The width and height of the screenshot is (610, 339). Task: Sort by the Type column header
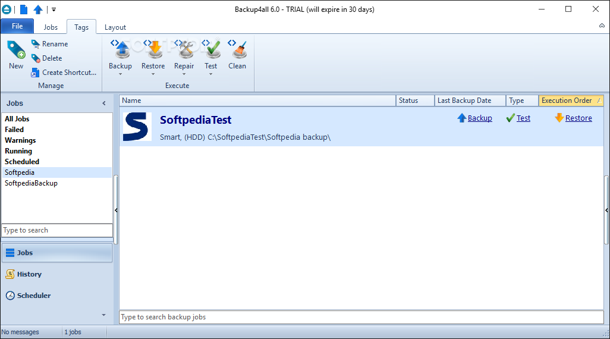522,101
